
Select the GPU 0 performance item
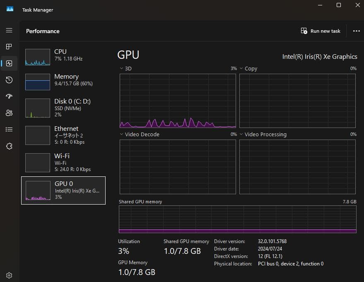coord(63,190)
